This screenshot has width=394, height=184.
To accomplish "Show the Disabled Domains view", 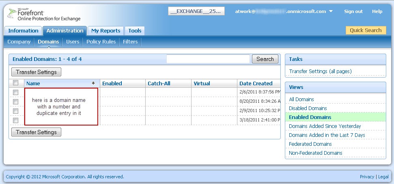I will point(308,108).
